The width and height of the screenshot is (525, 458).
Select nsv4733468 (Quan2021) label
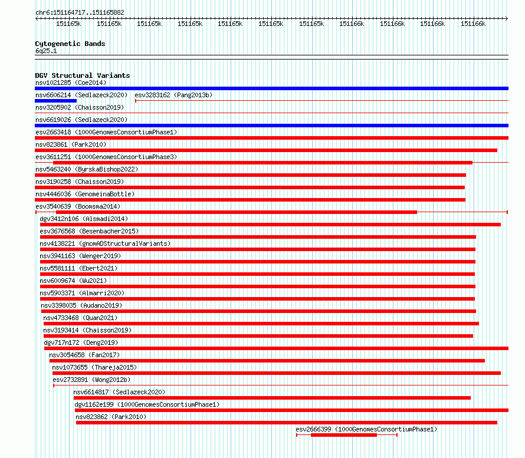(x=80, y=318)
